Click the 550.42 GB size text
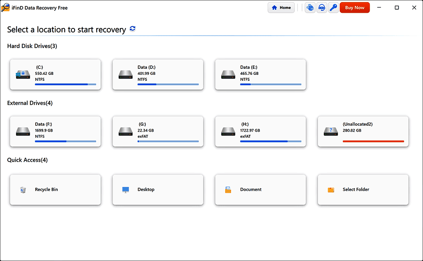 pyautogui.click(x=44, y=73)
